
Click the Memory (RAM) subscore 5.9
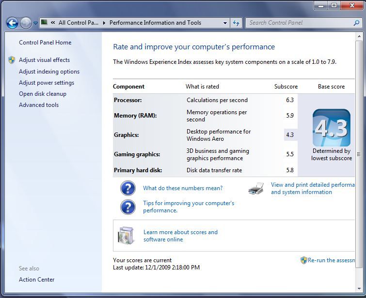pyautogui.click(x=290, y=116)
